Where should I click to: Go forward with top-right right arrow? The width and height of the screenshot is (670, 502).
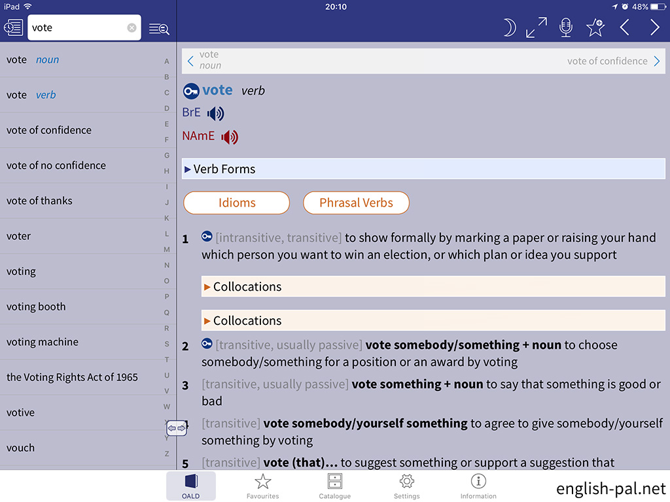pos(654,27)
